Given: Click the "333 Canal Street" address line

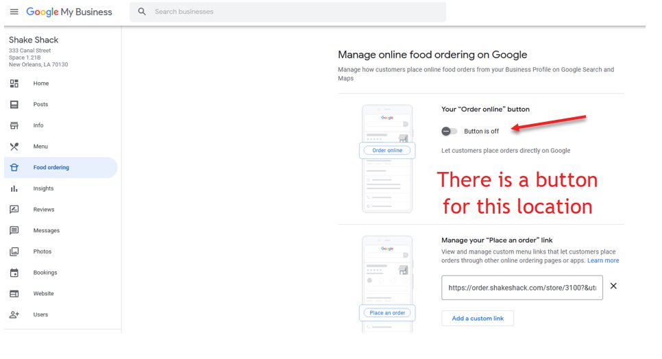Looking at the screenshot, I should pyautogui.click(x=30, y=51).
